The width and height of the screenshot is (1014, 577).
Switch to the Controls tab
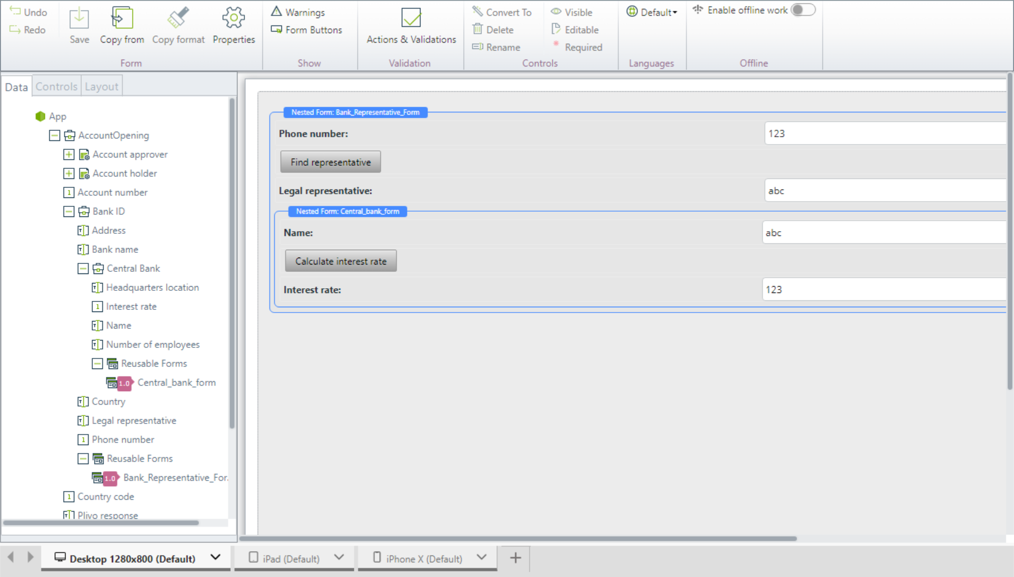[57, 87]
